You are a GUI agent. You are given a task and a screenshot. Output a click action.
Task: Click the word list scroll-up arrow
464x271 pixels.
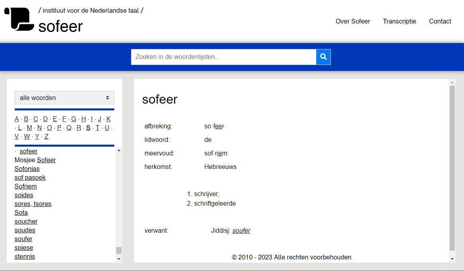119,151
